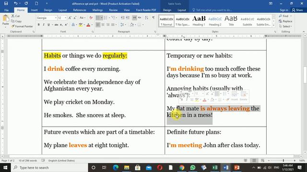Switch to Read Mode view in status bar

(x=245, y=161)
